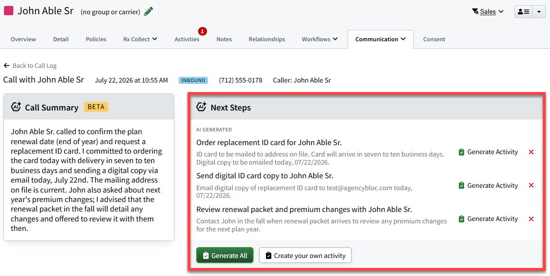Screen dimensions: 550x276
Task: Click the BETA label on Call Summary
Action: 96,107
